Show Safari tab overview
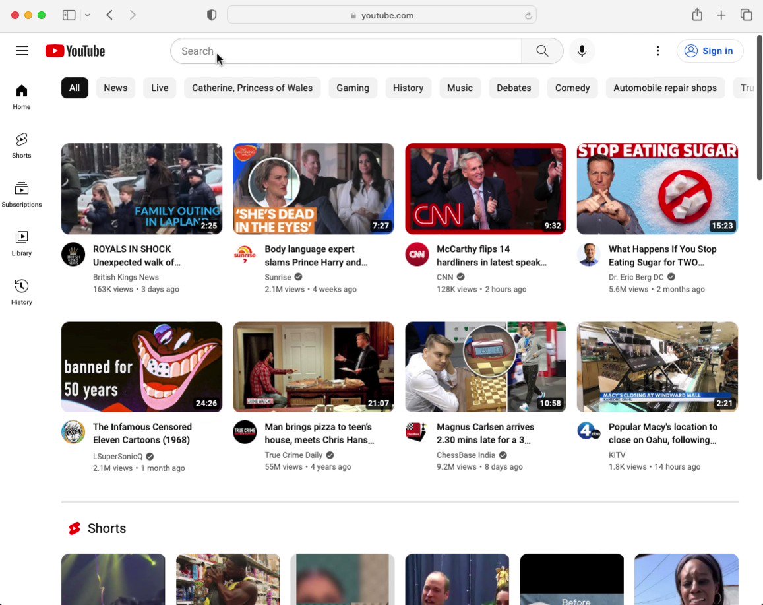The height and width of the screenshot is (605, 763). click(x=746, y=15)
